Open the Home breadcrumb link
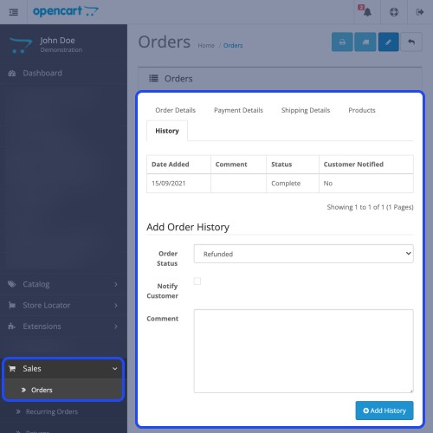This screenshot has width=433, height=433. coord(206,46)
